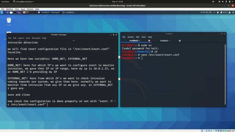
Task: Open VirtualBox Input menu
Action: pyautogui.click(x=23, y=9)
